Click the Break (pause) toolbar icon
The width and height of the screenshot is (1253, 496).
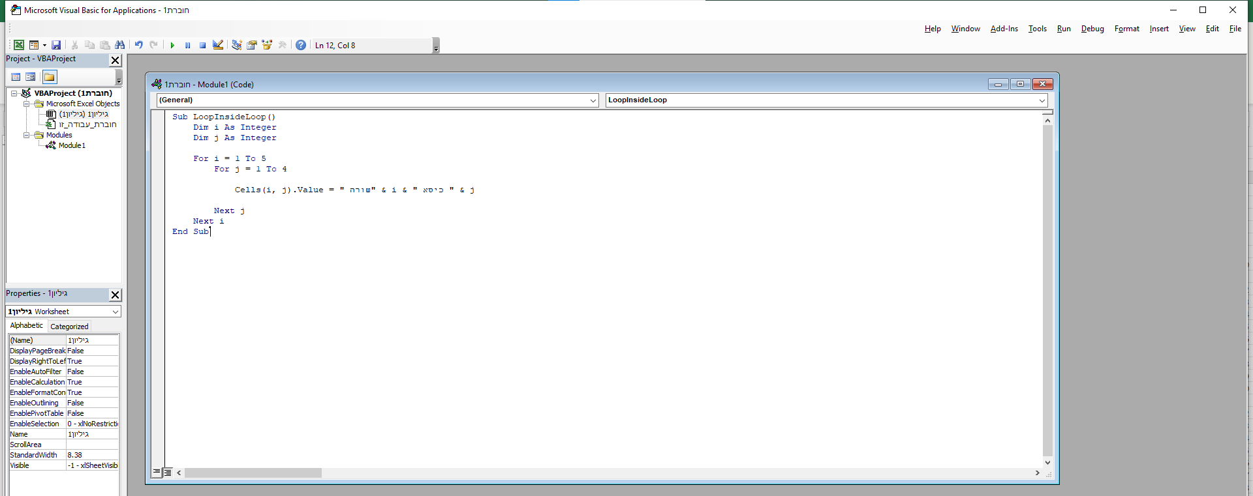click(187, 45)
